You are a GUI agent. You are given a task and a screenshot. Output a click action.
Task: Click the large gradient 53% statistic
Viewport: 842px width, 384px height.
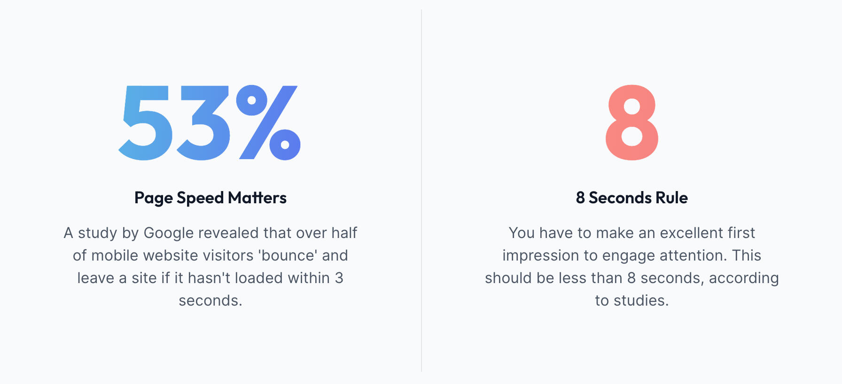(210, 123)
